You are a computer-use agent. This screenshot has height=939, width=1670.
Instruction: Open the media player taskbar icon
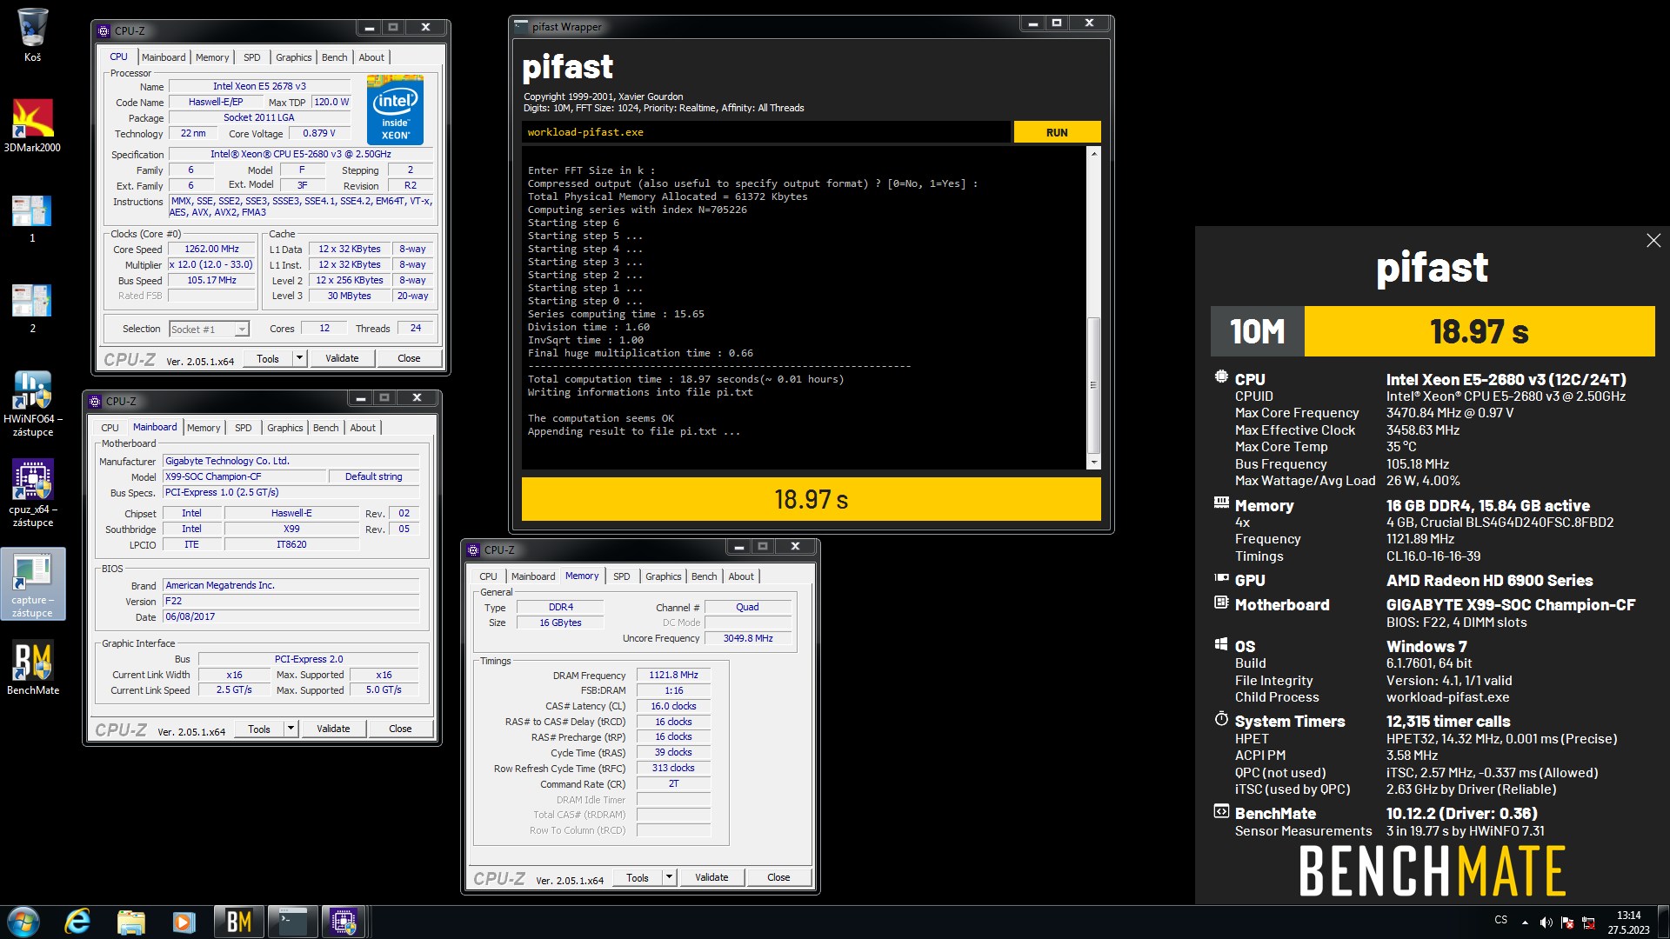pyautogui.click(x=184, y=922)
